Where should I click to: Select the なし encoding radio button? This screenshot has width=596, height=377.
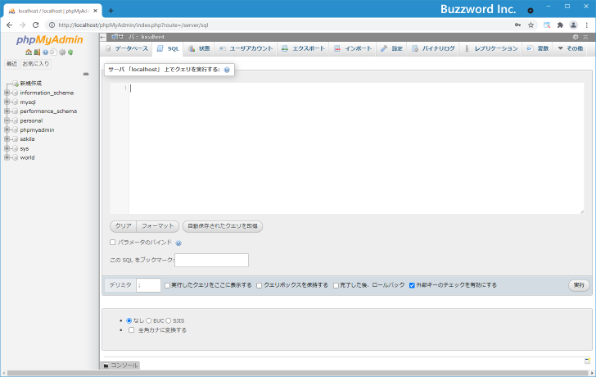pyautogui.click(x=129, y=320)
